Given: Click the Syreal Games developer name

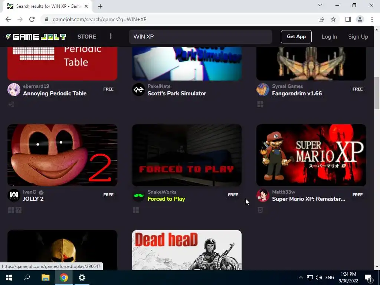Looking at the screenshot, I should (288, 86).
